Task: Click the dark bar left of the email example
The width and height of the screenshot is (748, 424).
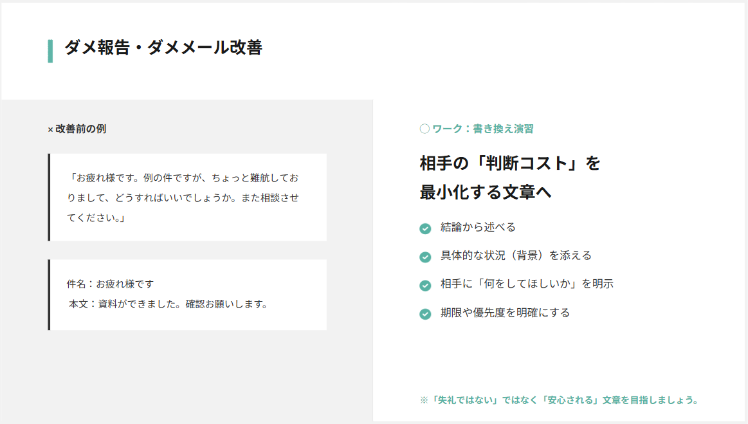Action: coord(49,295)
